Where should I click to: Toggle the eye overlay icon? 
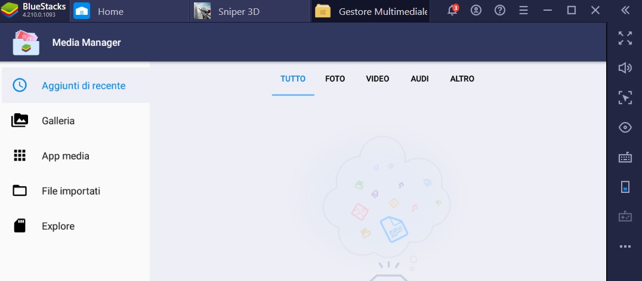(625, 127)
